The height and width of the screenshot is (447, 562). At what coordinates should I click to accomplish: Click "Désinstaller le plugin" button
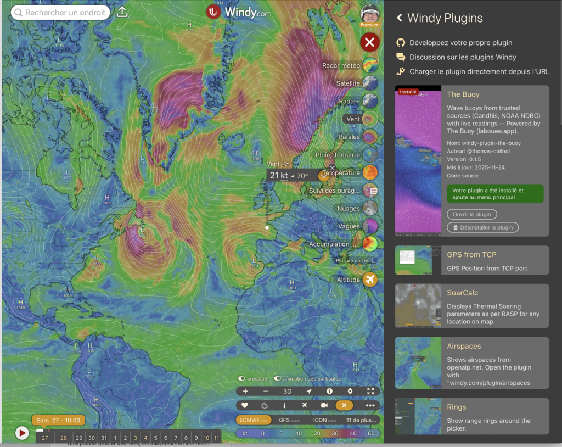pos(482,227)
